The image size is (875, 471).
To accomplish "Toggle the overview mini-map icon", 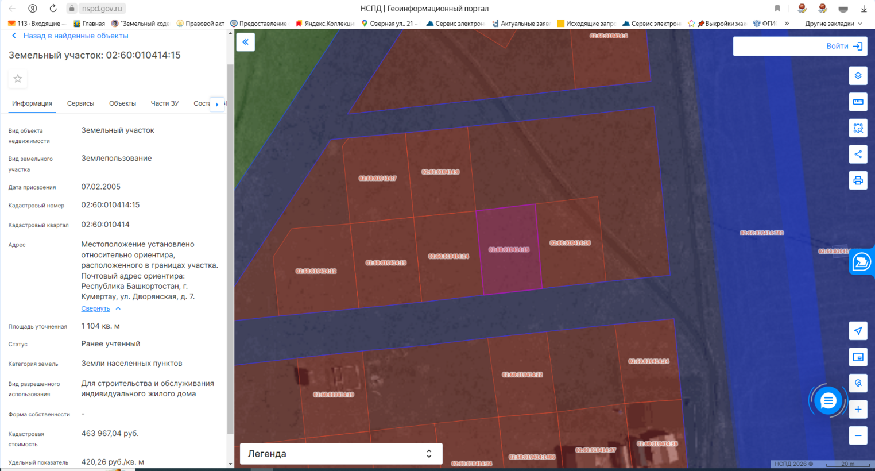I will (858, 357).
